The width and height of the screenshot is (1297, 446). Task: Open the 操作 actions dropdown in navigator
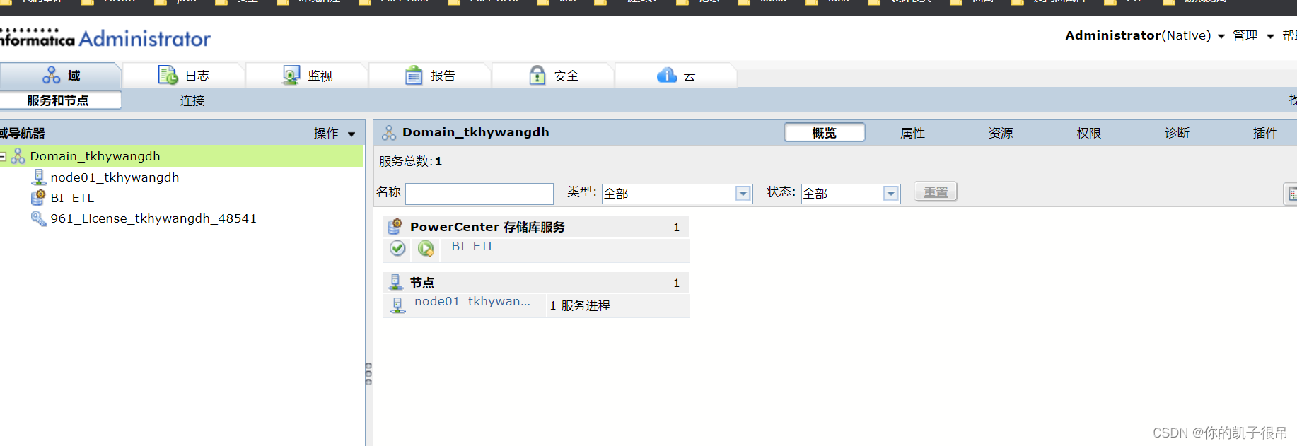click(x=335, y=133)
